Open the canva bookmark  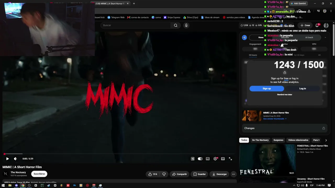(x=156, y=17)
